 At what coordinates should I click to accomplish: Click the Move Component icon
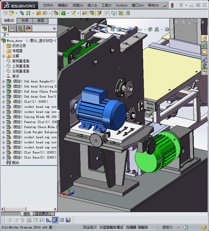pyautogui.click(x=45, y=13)
